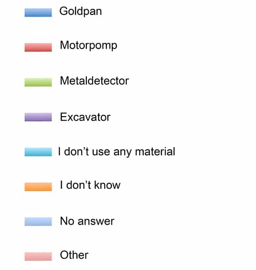
Task: Click the purple Excavator color swatch
Action: (x=38, y=117)
